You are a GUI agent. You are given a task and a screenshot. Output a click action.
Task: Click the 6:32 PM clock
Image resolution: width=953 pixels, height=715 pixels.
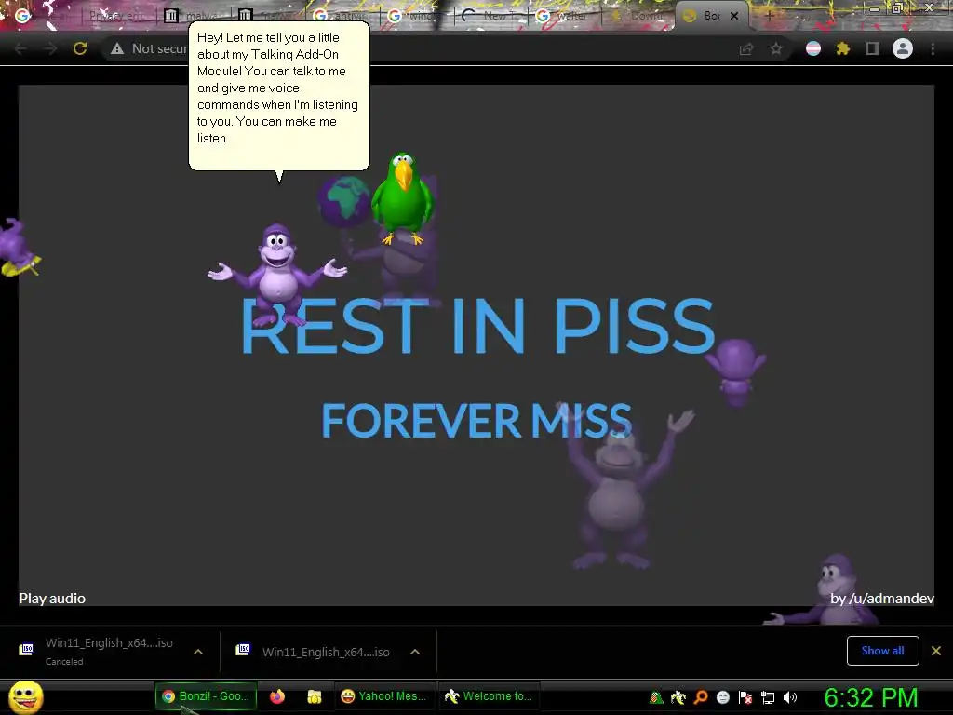(x=871, y=697)
